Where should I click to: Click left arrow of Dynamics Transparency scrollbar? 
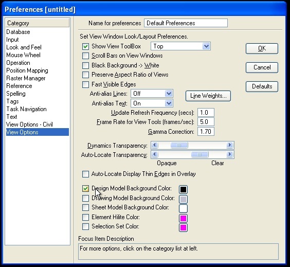click(155, 145)
